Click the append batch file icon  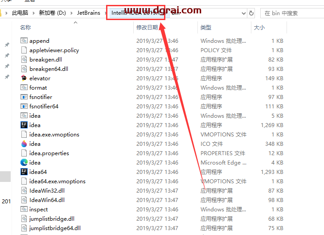coord(24,41)
